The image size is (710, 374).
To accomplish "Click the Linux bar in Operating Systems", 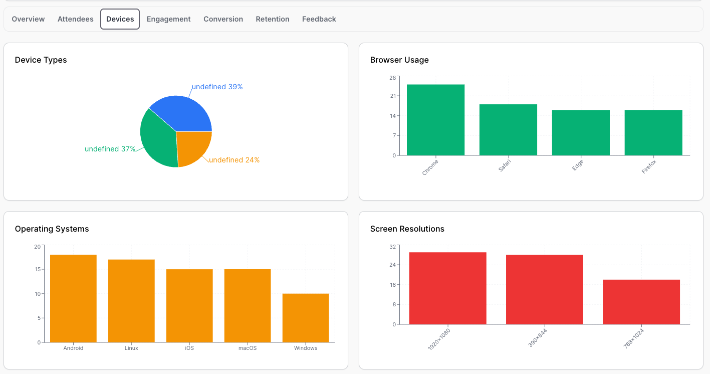I will 131,301.
